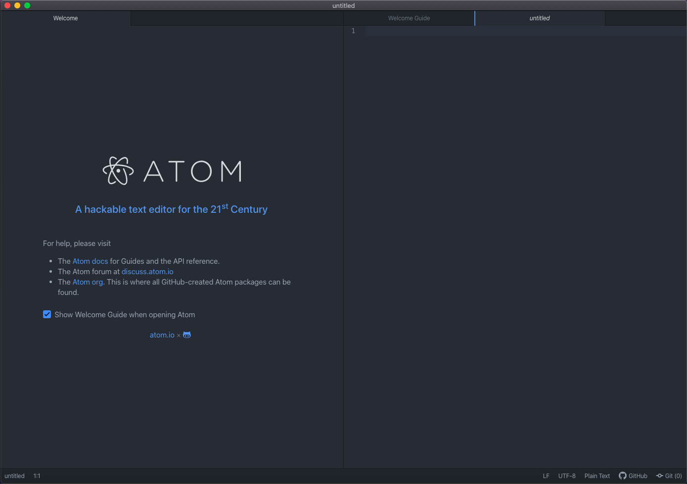687x484 pixels.
Task: Select the untitled editor tab
Action: tap(539, 18)
